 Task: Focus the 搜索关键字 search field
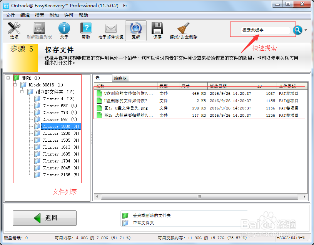pos(265,30)
